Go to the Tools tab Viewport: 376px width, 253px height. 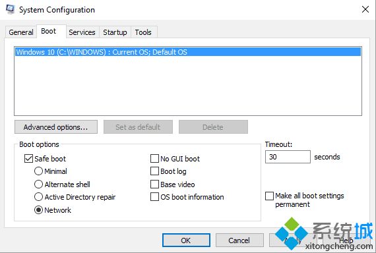143,32
